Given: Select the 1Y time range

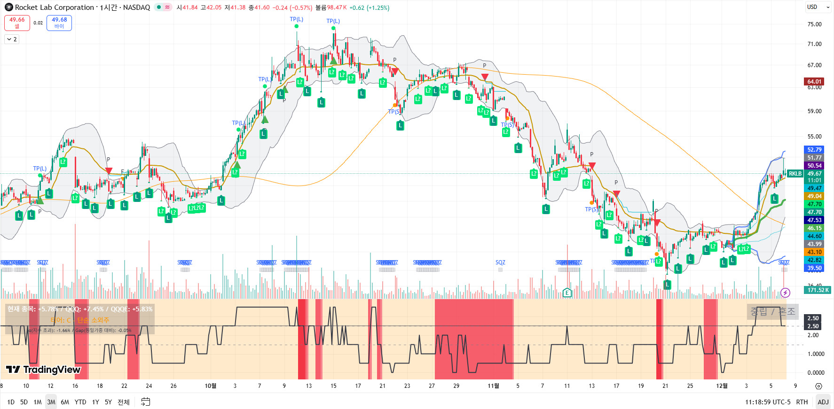Looking at the screenshot, I should click(x=95, y=402).
